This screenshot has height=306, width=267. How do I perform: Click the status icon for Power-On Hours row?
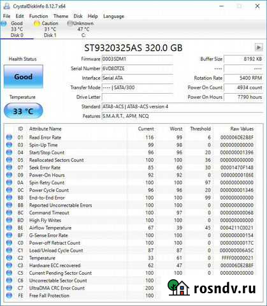point(9,175)
